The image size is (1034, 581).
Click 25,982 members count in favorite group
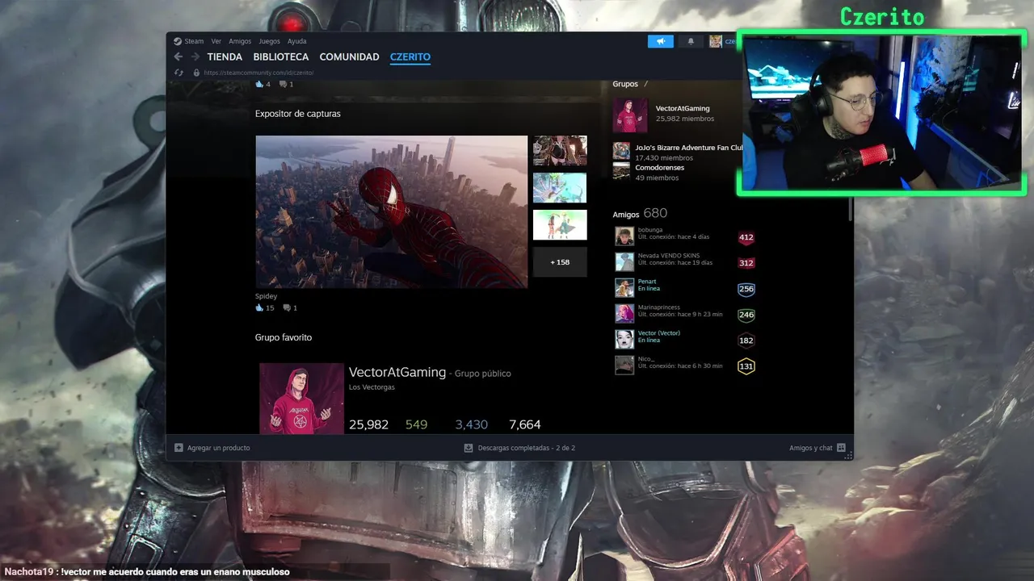click(x=368, y=424)
